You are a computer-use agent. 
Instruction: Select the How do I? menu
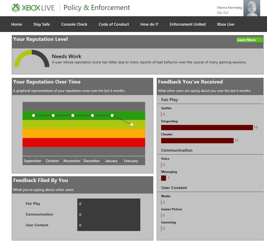coord(149,24)
